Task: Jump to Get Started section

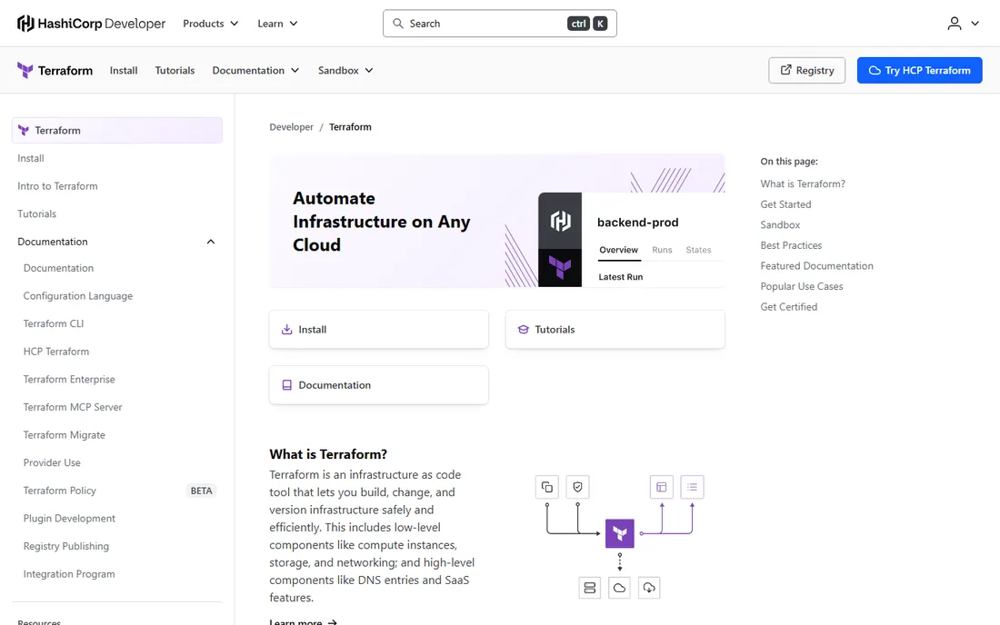Action: pyautogui.click(x=785, y=204)
